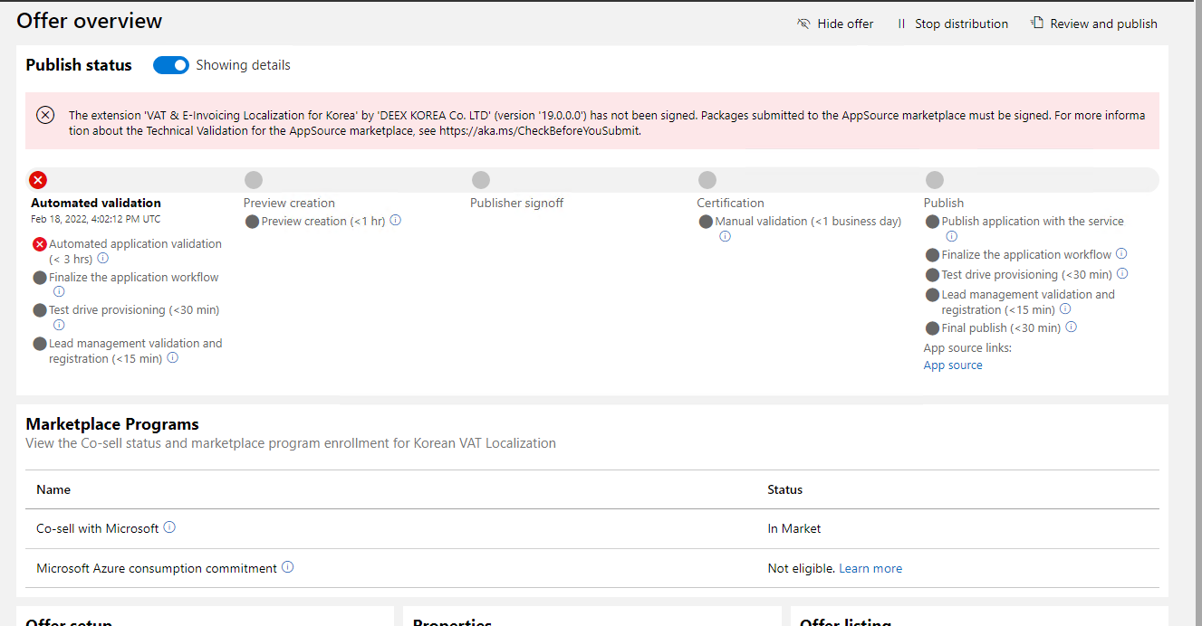Click the info icon beside Manual validation

click(x=725, y=236)
